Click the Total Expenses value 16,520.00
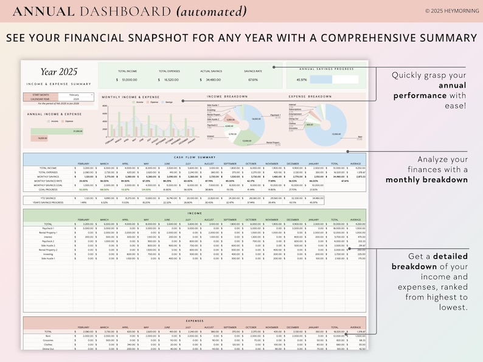The image size is (483, 362). pyautogui.click(x=172, y=80)
